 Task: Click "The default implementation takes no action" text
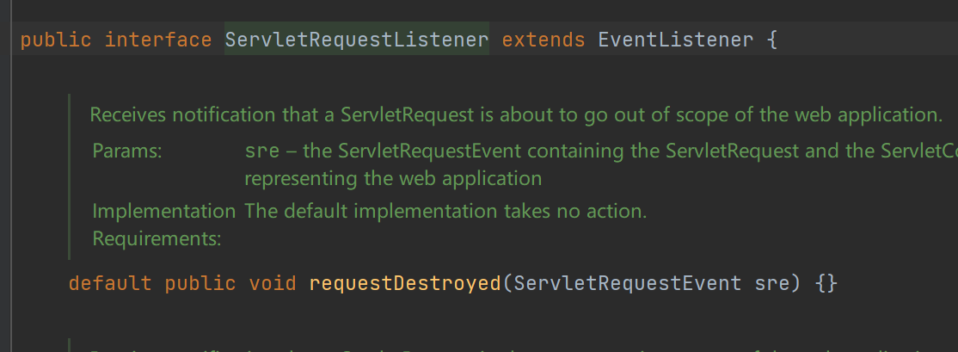pyautogui.click(x=445, y=211)
